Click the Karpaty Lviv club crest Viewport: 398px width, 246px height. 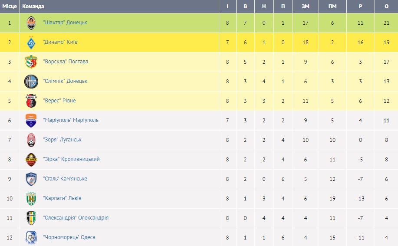pyautogui.click(x=31, y=198)
